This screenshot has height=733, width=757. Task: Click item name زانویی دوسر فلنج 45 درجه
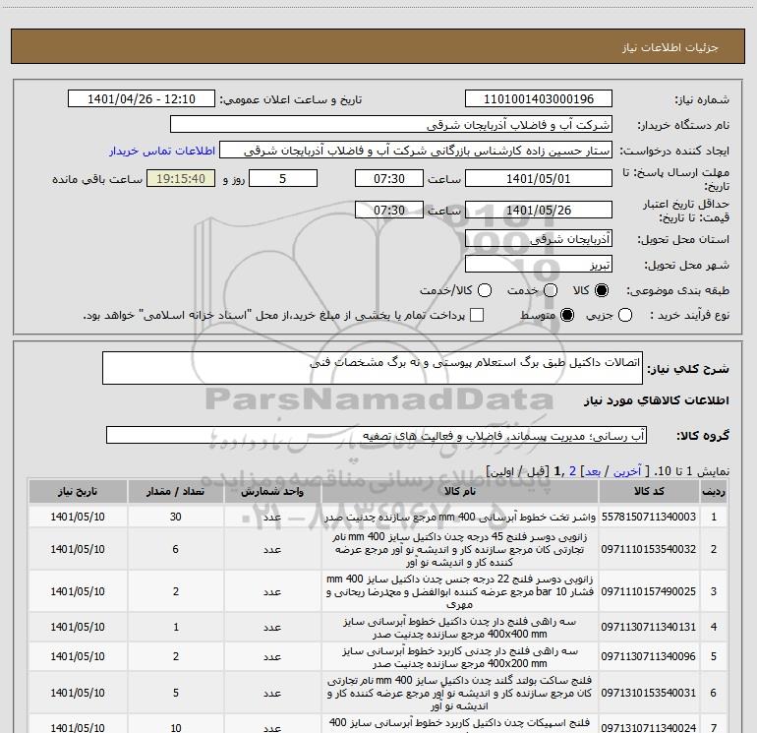click(460, 549)
